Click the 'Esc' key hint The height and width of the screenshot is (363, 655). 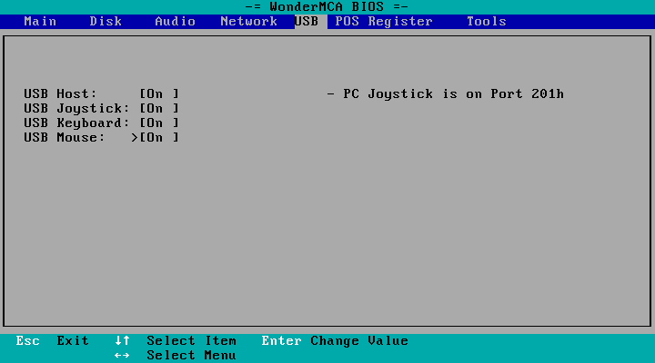point(28,341)
